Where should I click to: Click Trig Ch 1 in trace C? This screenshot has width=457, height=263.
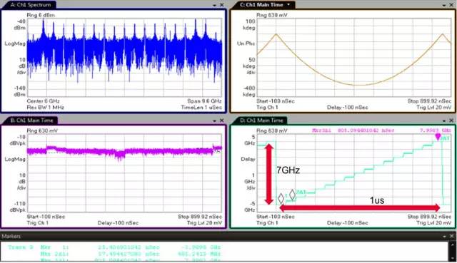tap(267, 108)
